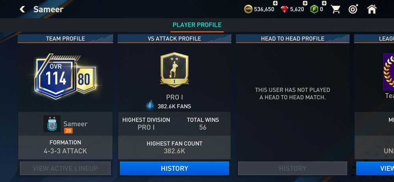Tap the League laurel emblem
This screenshot has height=182, width=394.
click(x=388, y=72)
